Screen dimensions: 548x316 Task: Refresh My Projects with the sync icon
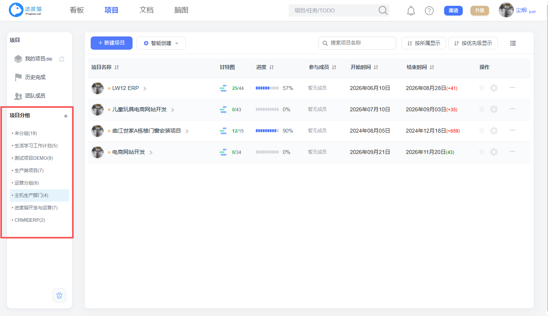pos(62,59)
